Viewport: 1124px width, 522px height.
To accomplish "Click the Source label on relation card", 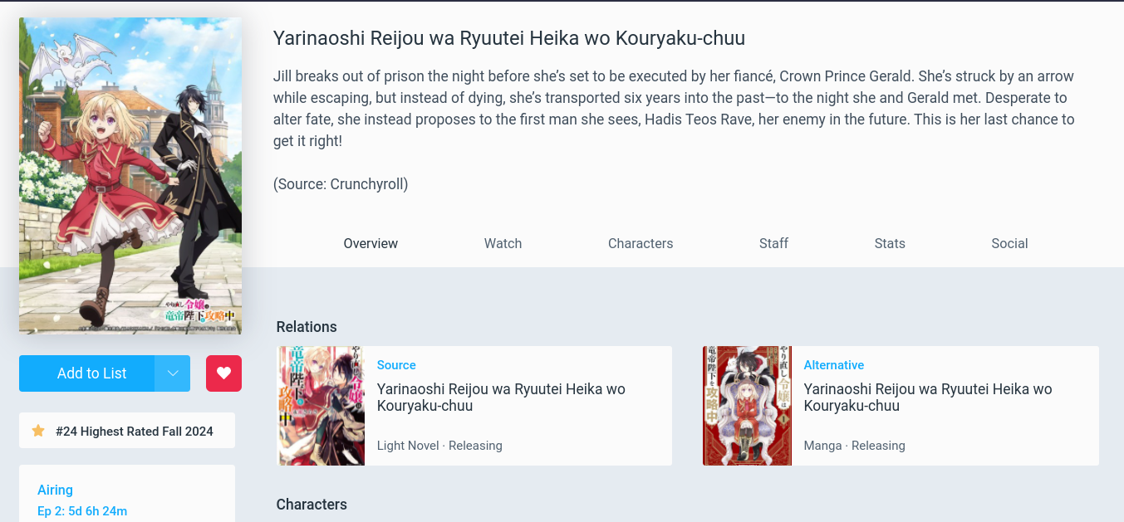I will (x=396, y=365).
